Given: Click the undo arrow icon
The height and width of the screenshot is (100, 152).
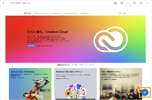Looking at the screenshot, I should point(128,3).
